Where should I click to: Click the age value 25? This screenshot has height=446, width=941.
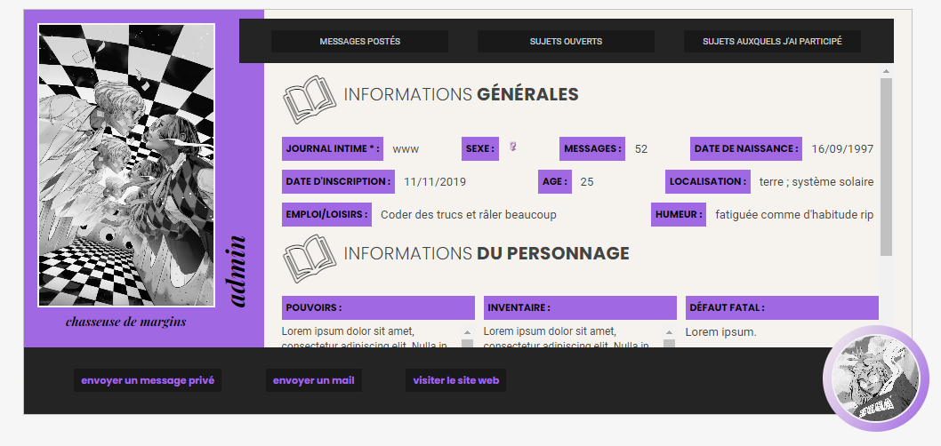pos(587,182)
